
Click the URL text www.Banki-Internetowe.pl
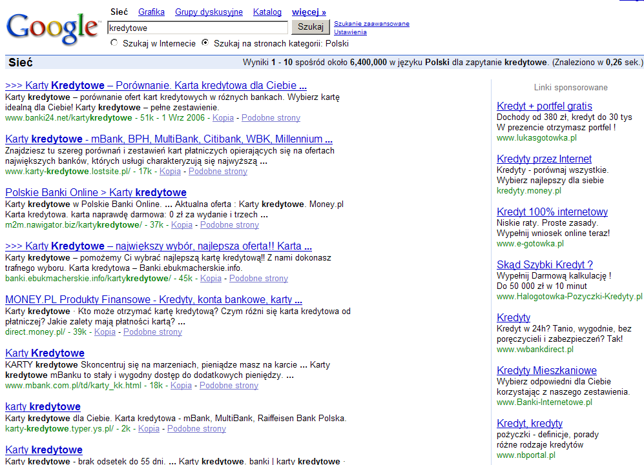(x=544, y=402)
